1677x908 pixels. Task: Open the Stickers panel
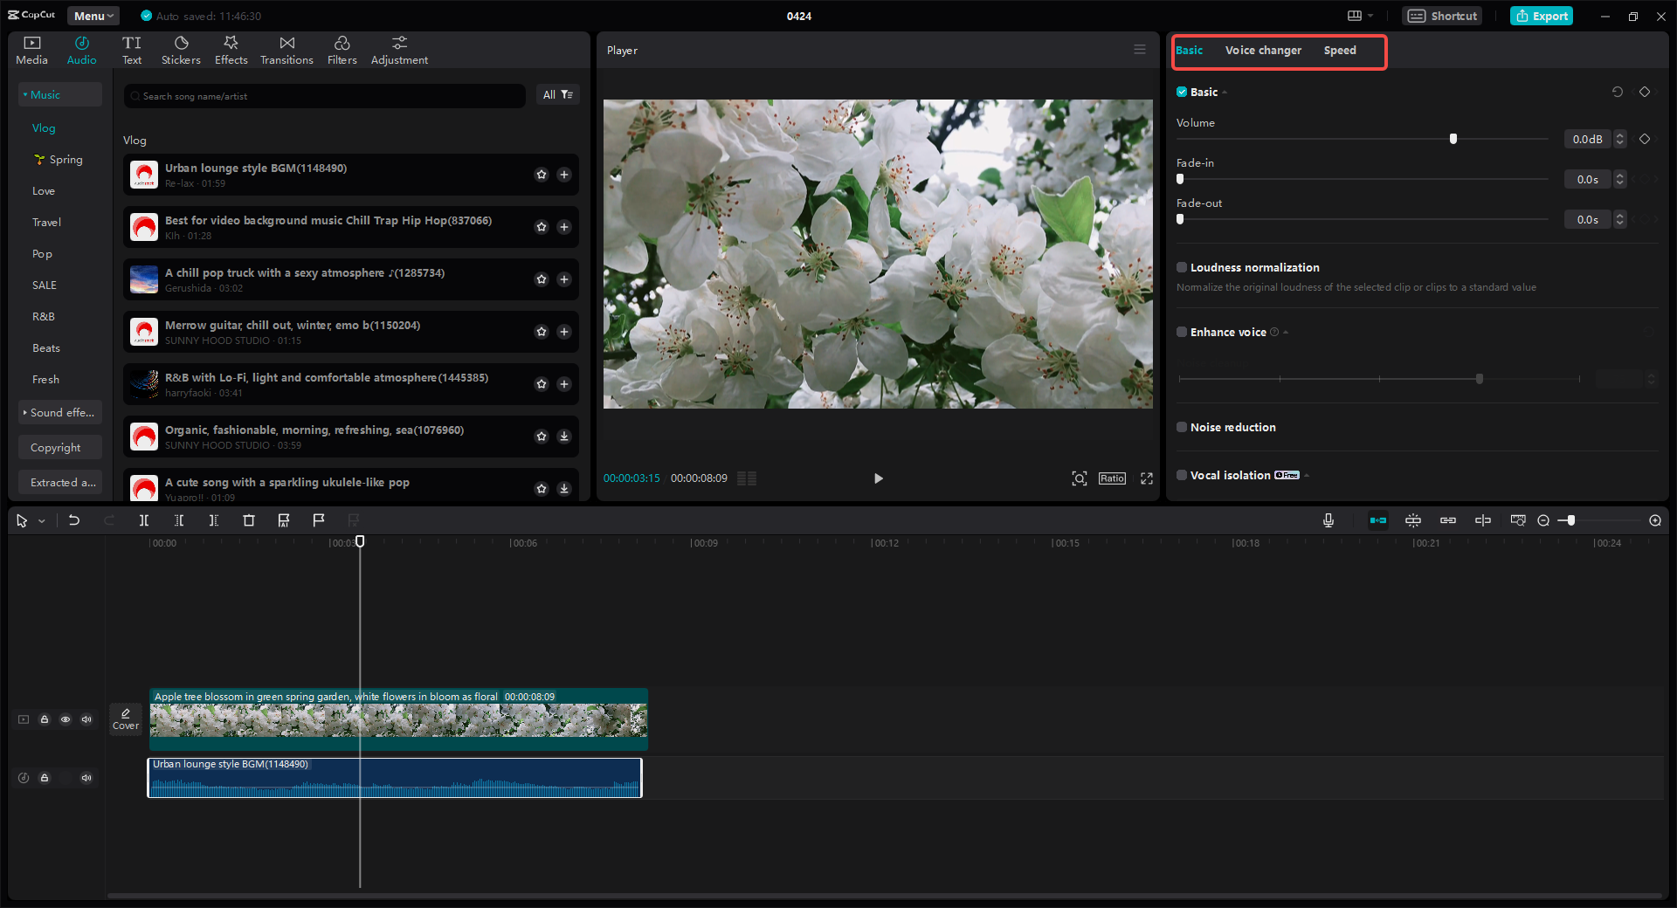pos(181,51)
